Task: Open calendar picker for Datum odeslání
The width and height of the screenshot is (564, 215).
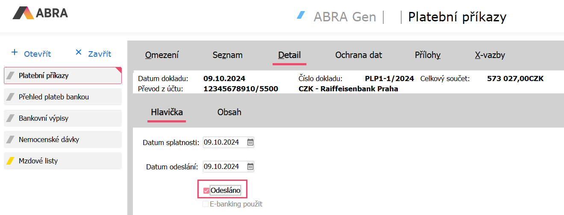Action: click(250, 166)
